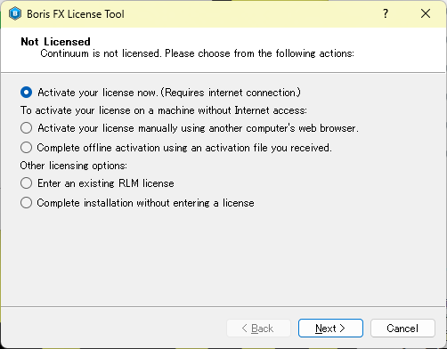This screenshot has height=349, width=447.
Task: Open help via the question mark button
Action: pyautogui.click(x=386, y=13)
